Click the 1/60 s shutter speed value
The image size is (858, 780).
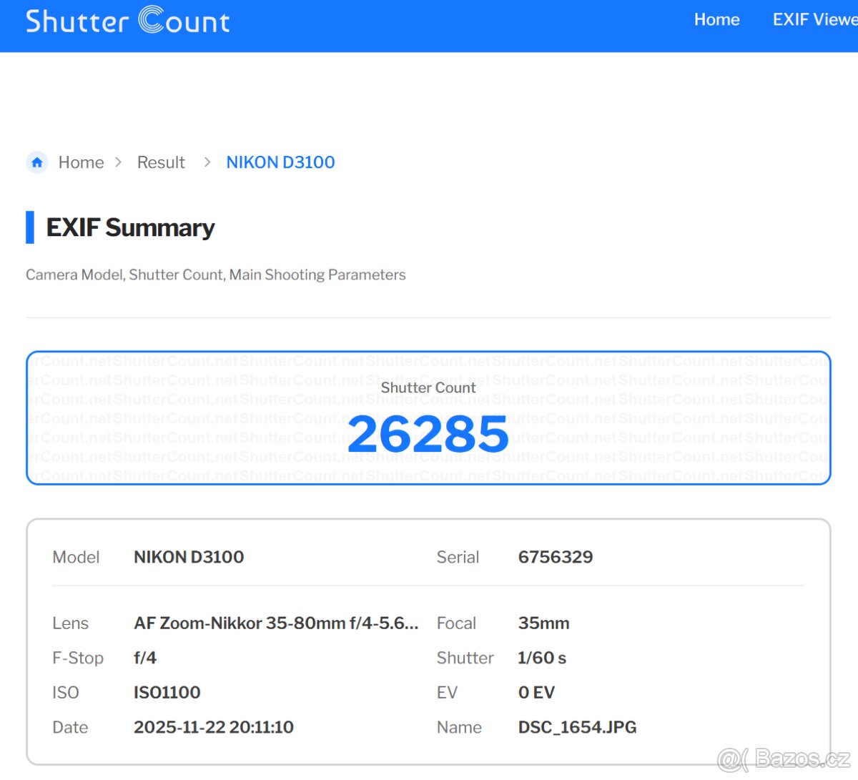(x=541, y=658)
